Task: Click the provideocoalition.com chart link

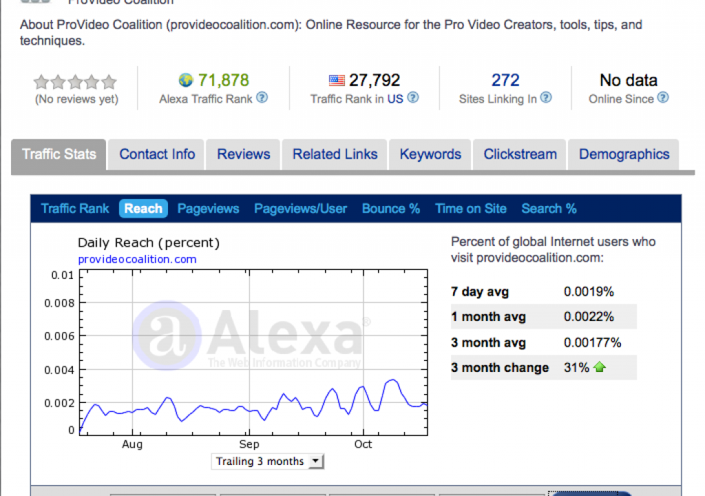Action: [x=137, y=259]
